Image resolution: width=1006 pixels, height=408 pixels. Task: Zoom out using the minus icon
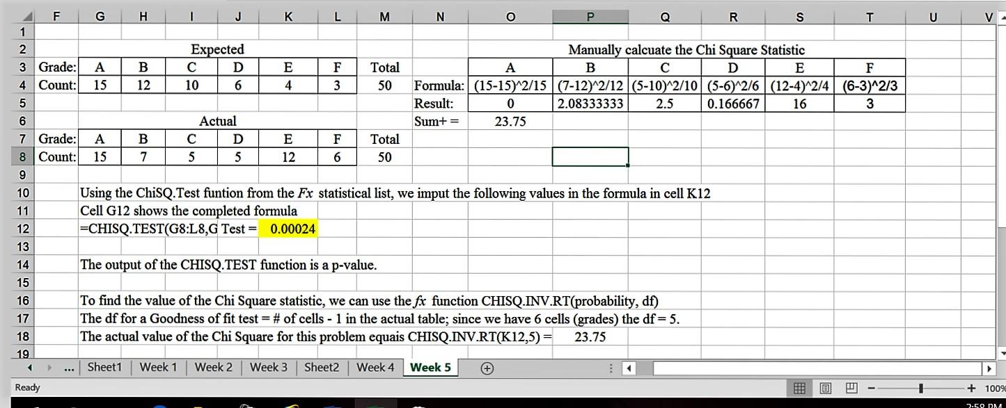(871, 388)
